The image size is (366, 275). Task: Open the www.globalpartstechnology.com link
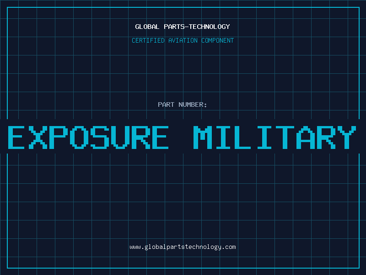click(x=183, y=247)
